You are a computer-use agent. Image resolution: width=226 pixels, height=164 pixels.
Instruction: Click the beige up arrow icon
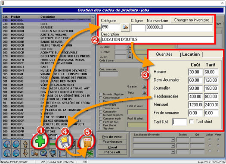pyautogui.click(x=25, y=144)
